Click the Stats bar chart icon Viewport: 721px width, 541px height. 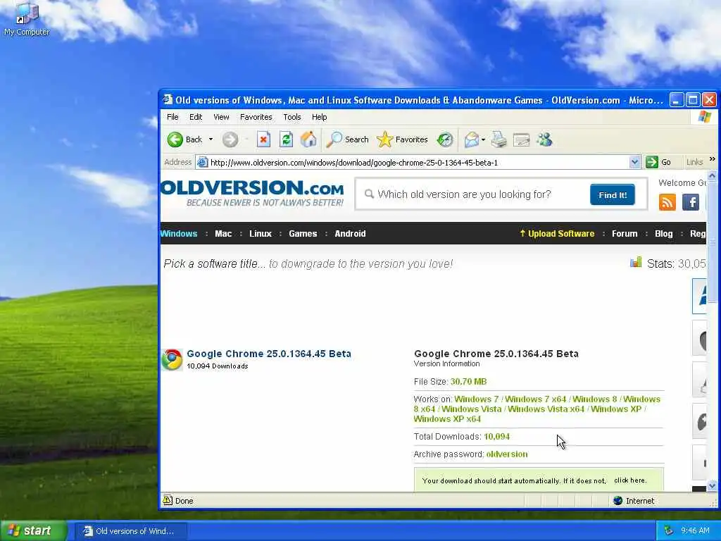coord(636,262)
